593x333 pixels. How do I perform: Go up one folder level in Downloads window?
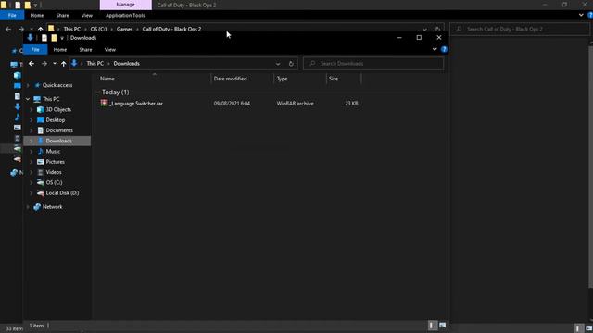(64, 64)
